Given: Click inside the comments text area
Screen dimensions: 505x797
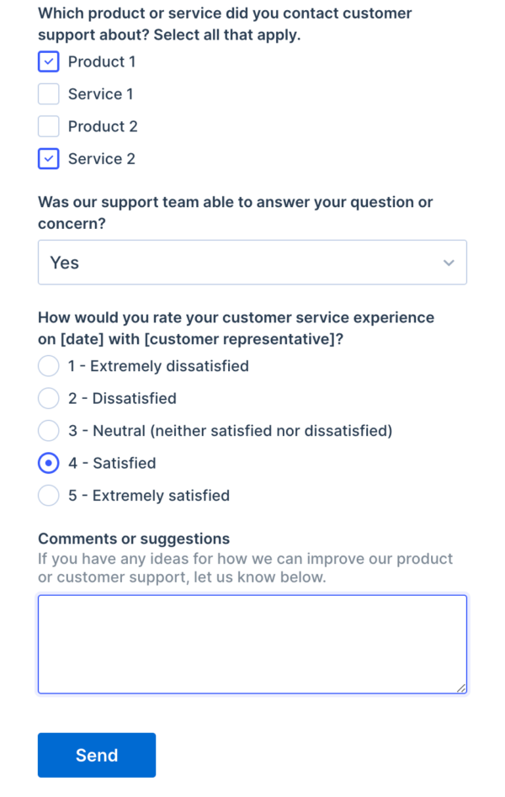Looking at the screenshot, I should [x=252, y=644].
